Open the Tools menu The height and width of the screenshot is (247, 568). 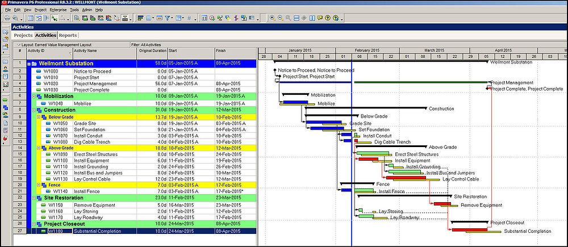74,10
